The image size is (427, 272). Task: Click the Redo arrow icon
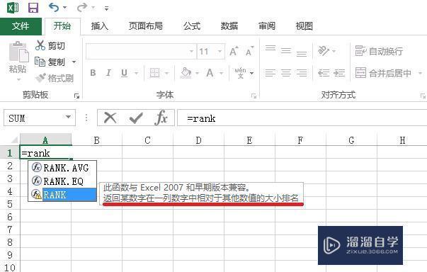82,7
